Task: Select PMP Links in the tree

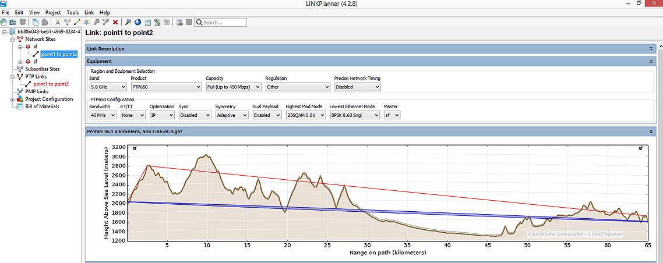Action: (36, 91)
